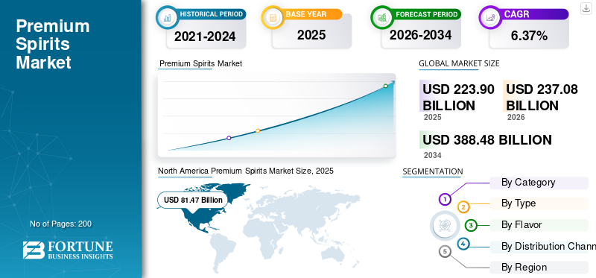The height and width of the screenshot is (278, 596).
Task: Click the purple CAGR growth icon
Action: click(x=489, y=16)
